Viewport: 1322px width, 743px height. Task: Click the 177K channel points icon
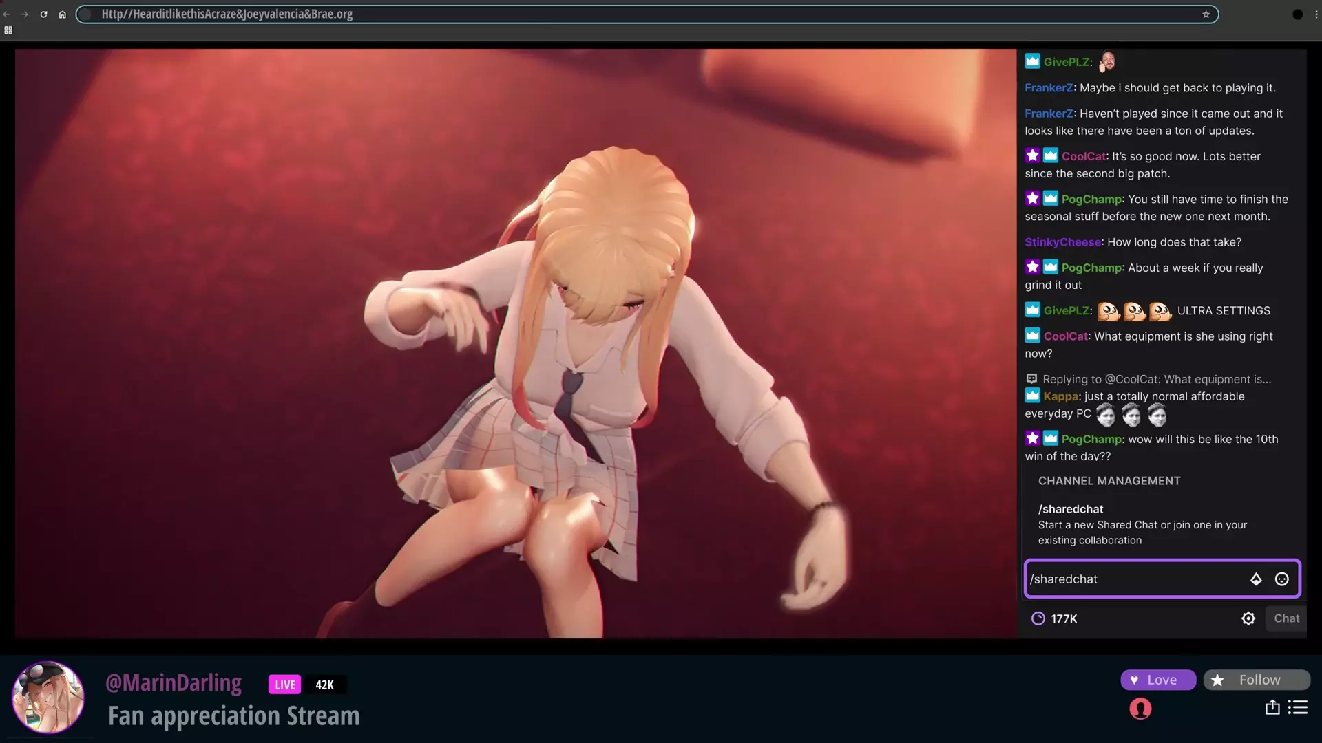click(1038, 618)
